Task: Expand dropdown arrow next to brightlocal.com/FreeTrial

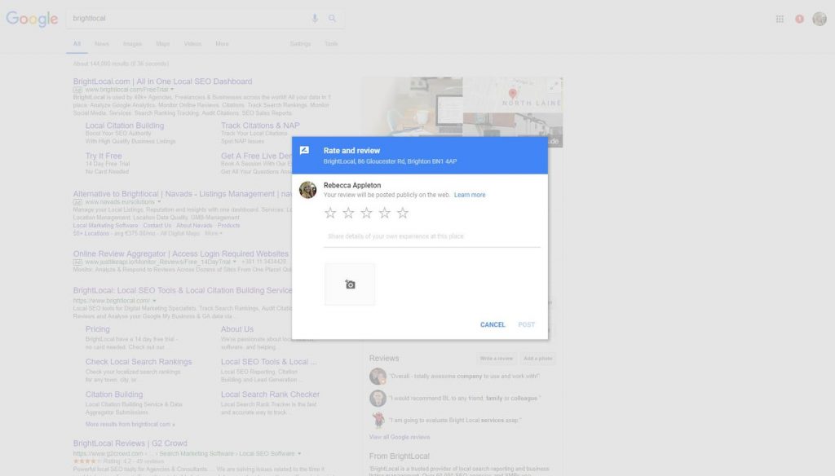Action: 172,90
